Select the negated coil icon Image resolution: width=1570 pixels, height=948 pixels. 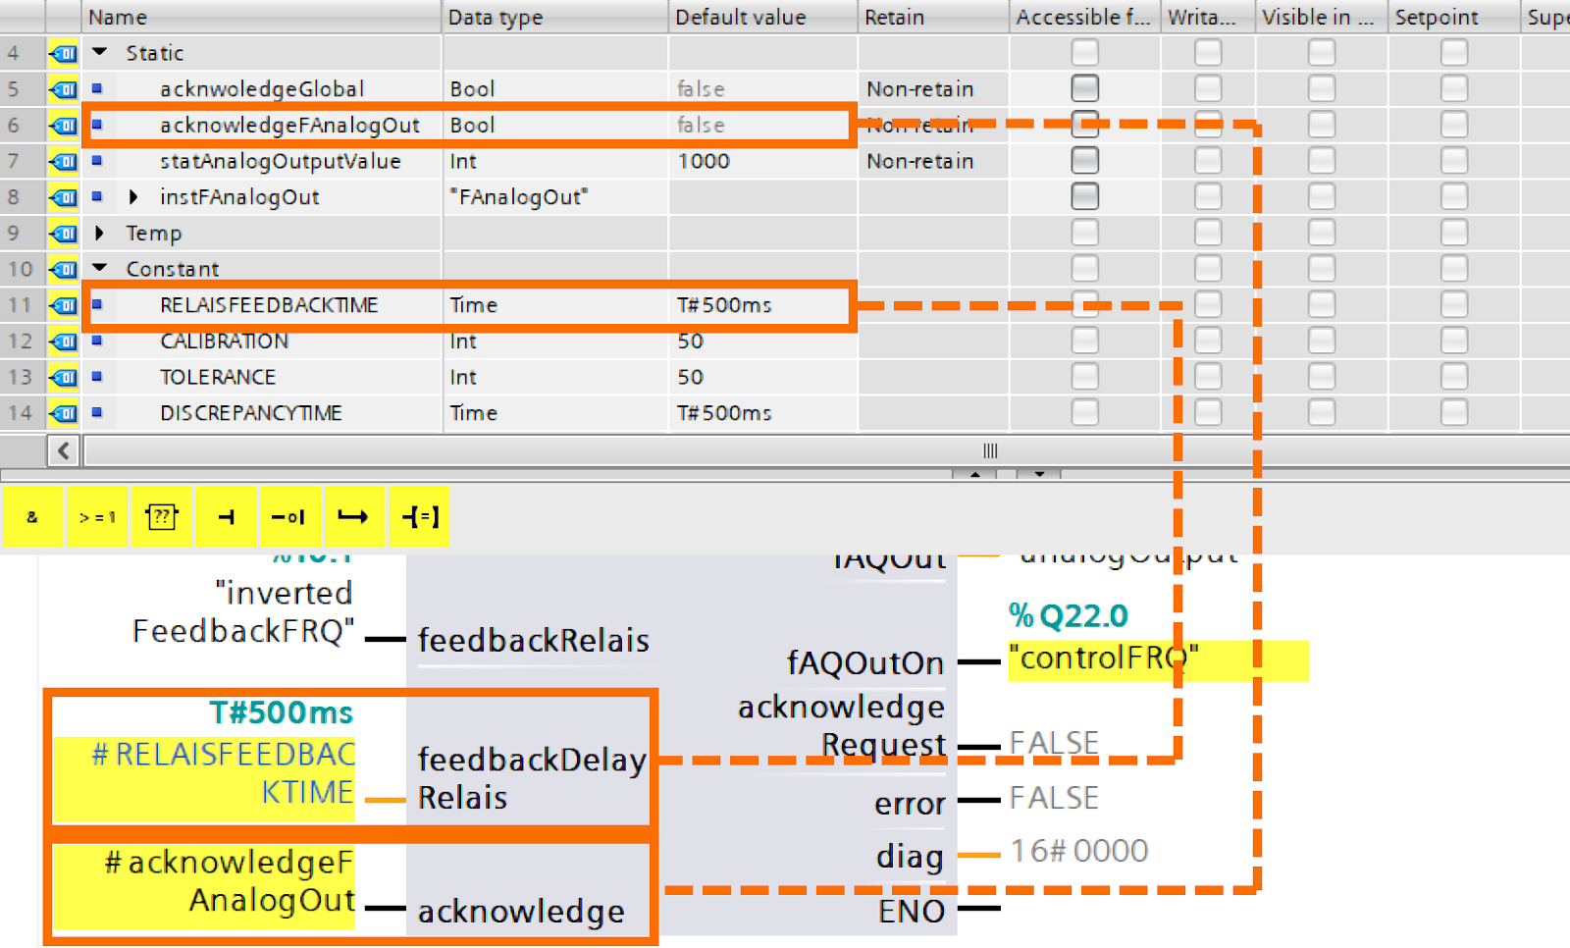click(x=289, y=516)
